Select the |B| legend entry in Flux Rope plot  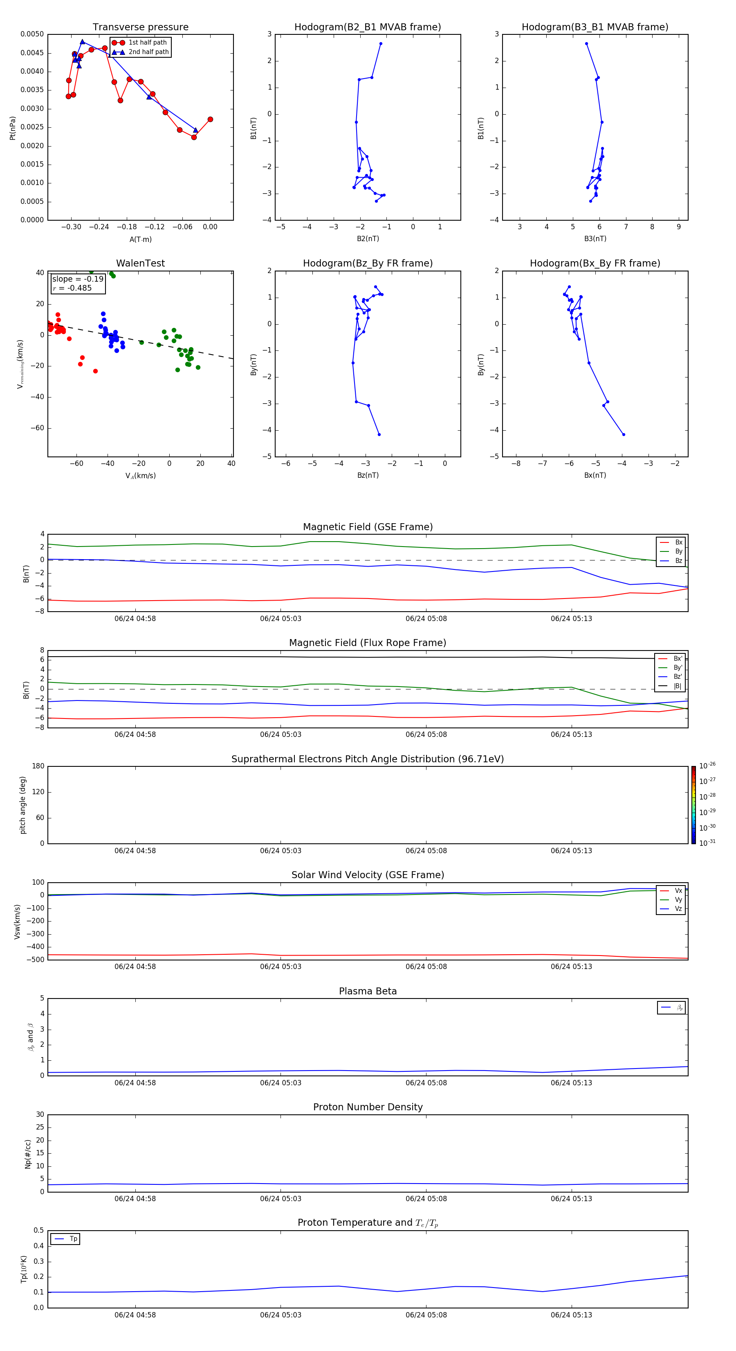tap(671, 686)
